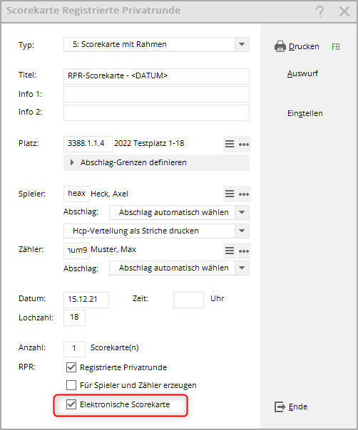Image resolution: width=358 pixels, height=430 pixels.
Task: Click the Datum field showing 15.12.21
Action: tap(86, 300)
